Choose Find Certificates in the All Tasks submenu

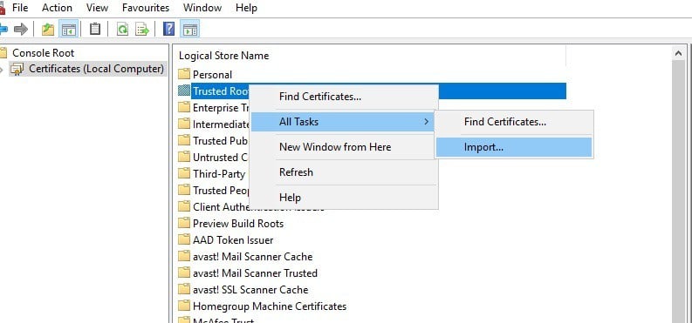514,122
